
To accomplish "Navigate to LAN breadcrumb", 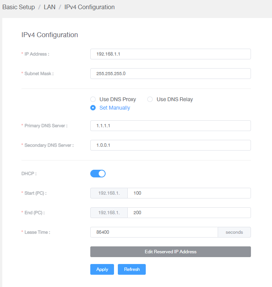I will [x=49, y=7].
